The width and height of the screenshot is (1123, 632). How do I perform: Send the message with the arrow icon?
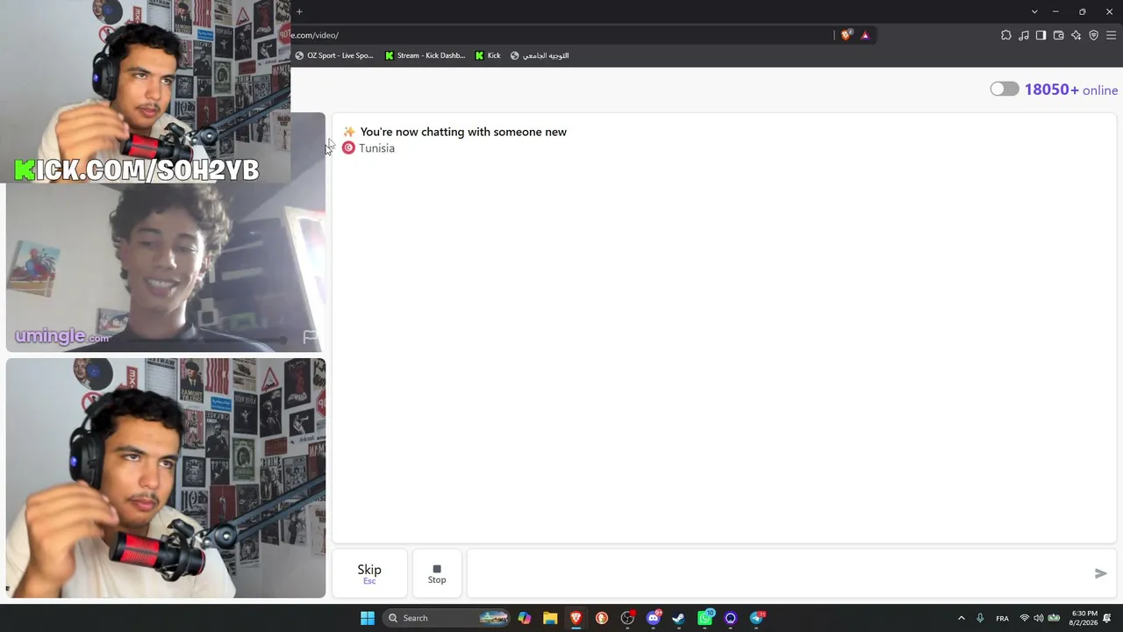1101,573
